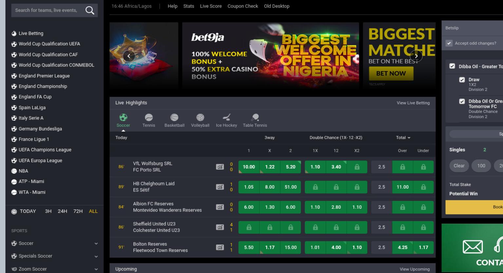
Task: Click the envelope contact icon
Action: pos(473,247)
